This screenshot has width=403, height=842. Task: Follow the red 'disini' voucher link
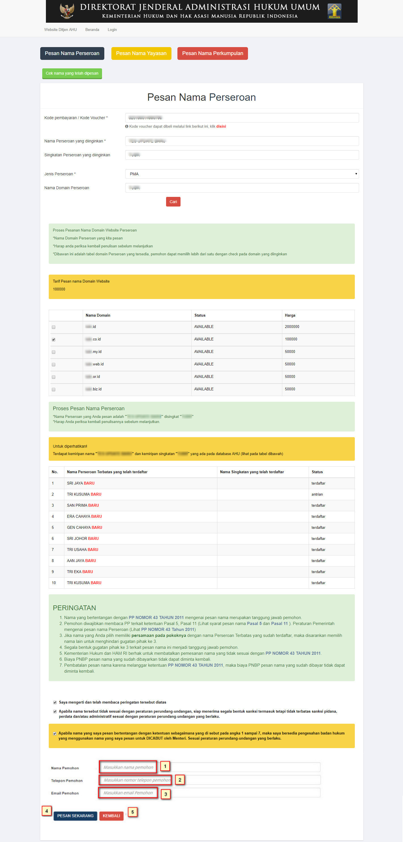click(221, 127)
